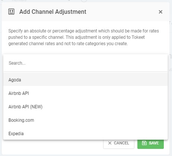Select Booking.com channel option
This screenshot has height=156, width=172.
86,120
